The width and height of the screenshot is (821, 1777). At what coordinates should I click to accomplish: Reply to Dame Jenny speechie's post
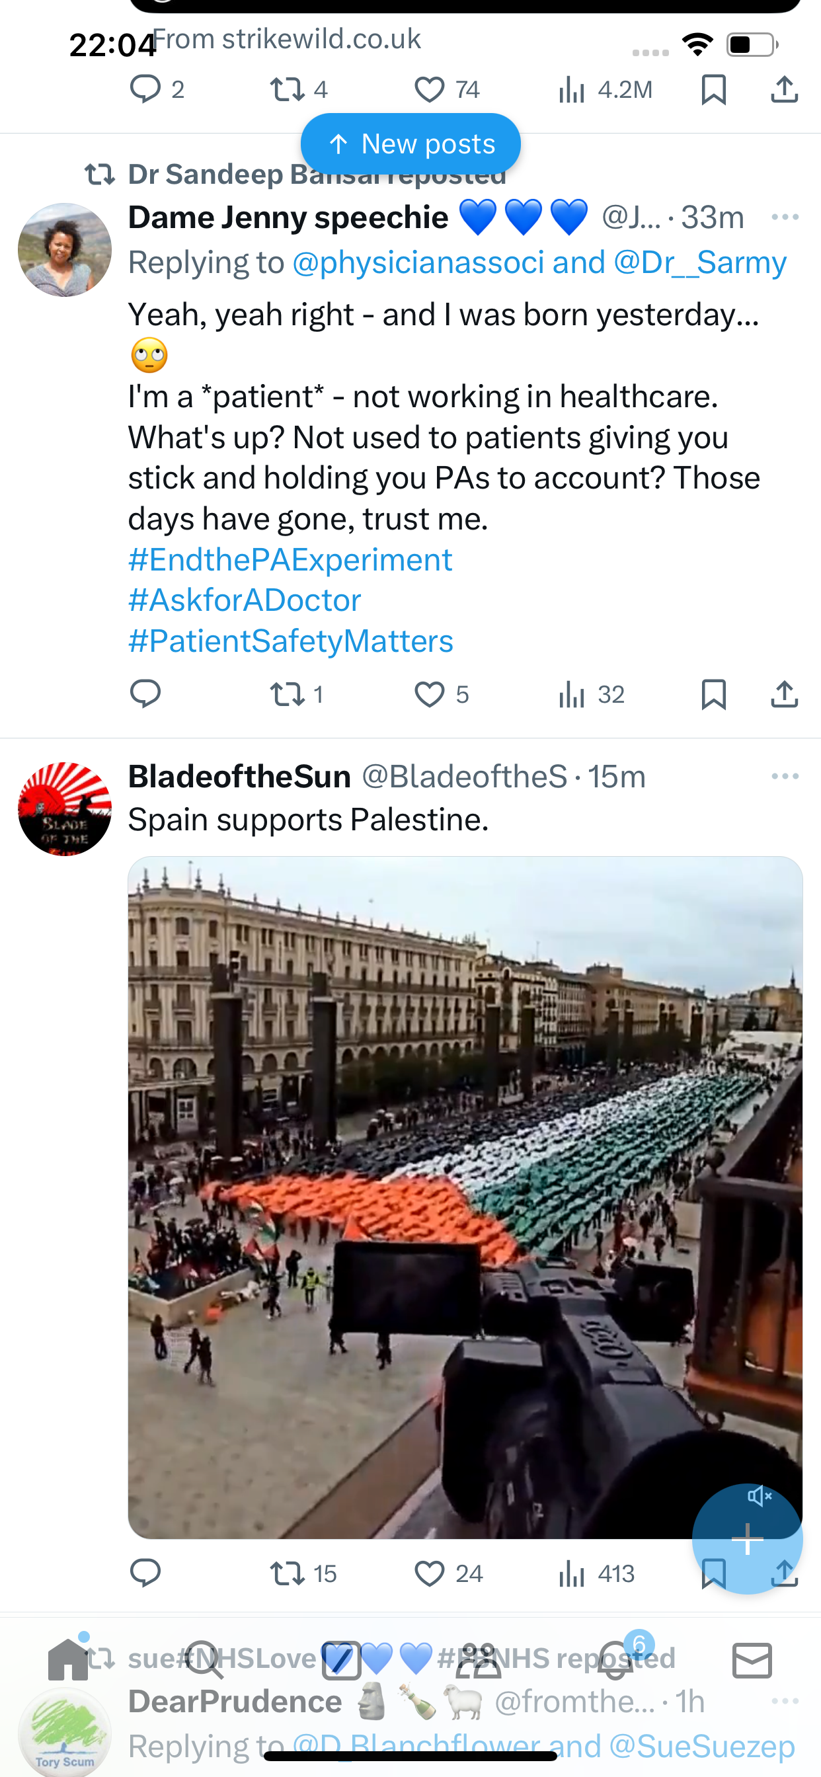coord(145,694)
